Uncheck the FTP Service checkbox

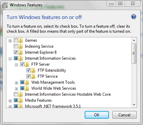click(28, 76)
